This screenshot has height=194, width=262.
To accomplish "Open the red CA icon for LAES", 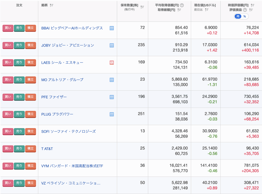I will [112, 63].
